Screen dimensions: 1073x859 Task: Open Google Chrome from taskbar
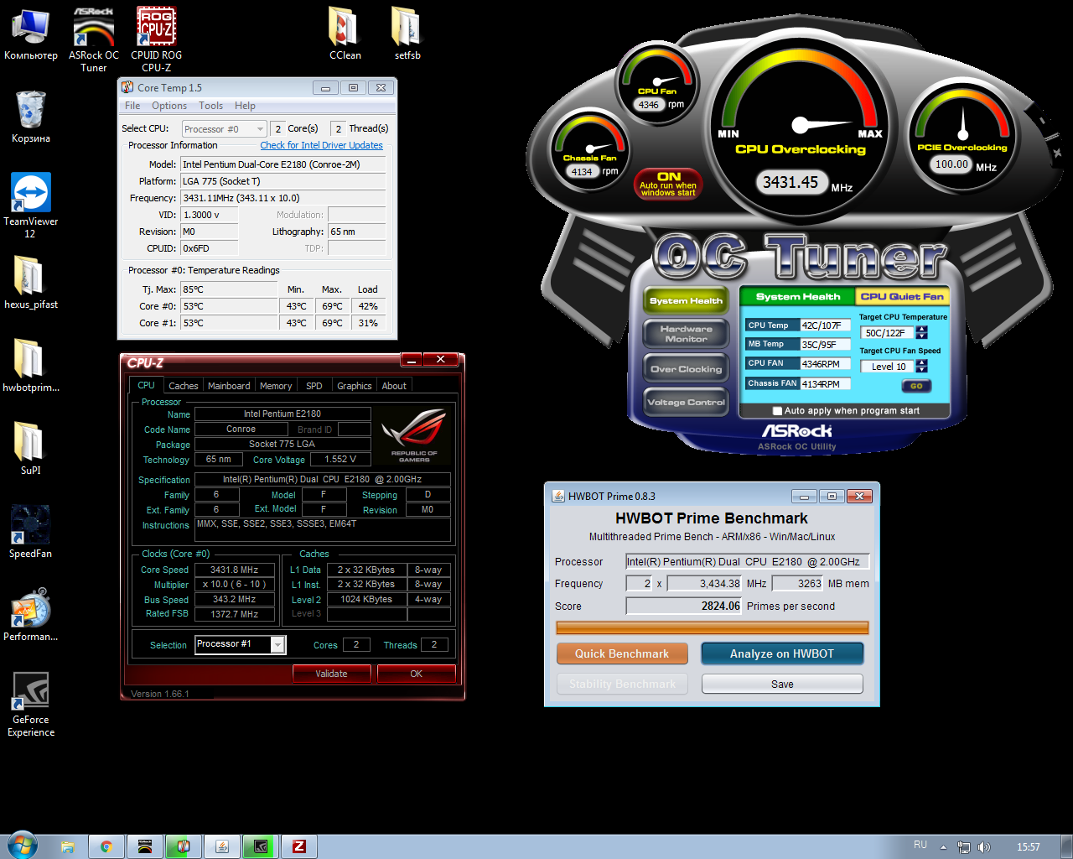tap(106, 846)
